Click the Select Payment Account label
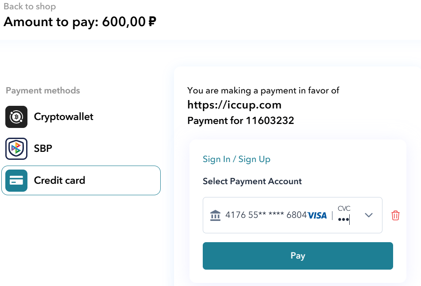This screenshot has width=421, height=286. click(252, 182)
